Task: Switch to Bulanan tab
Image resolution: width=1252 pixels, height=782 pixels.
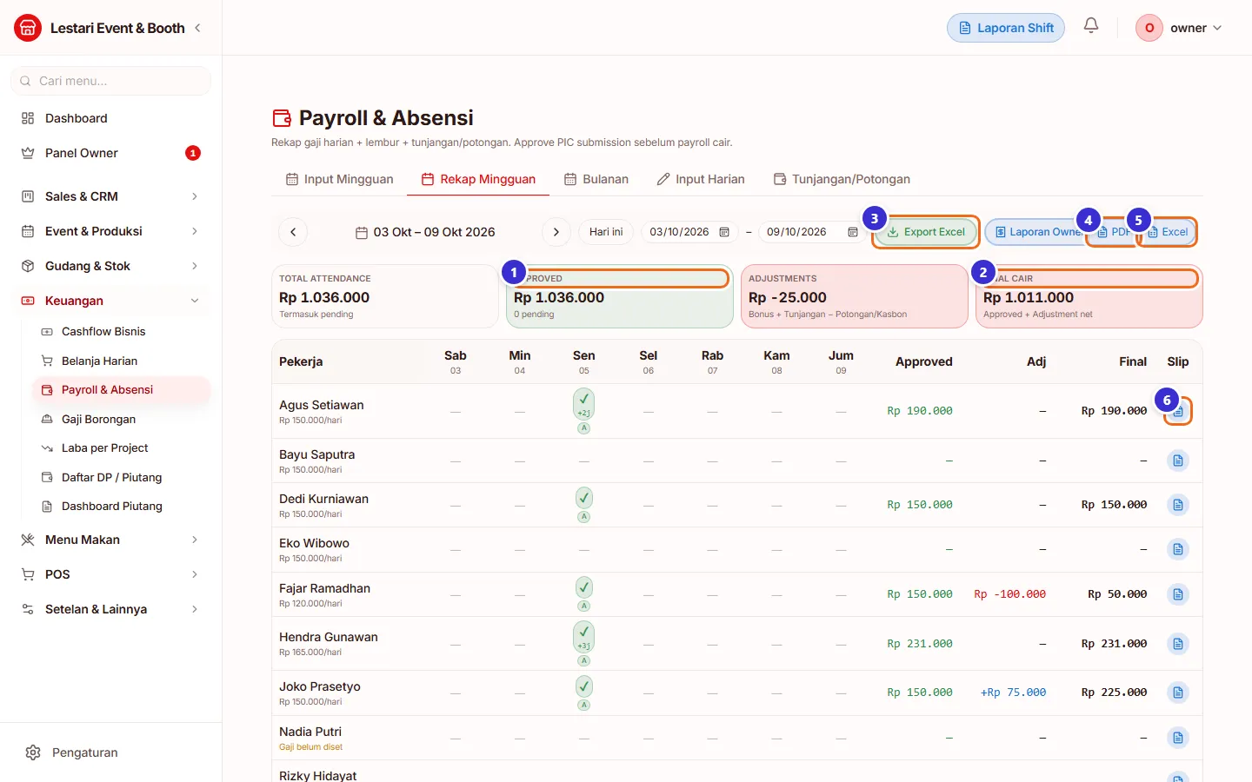Action: point(596,179)
